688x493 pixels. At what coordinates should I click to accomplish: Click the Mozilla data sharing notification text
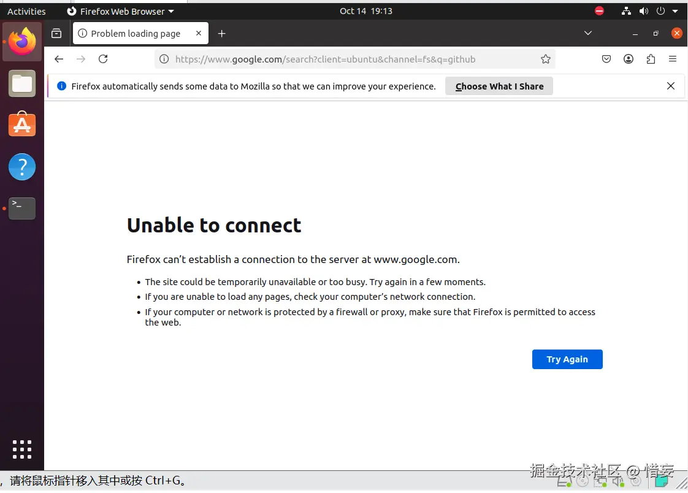(x=254, y=86)
